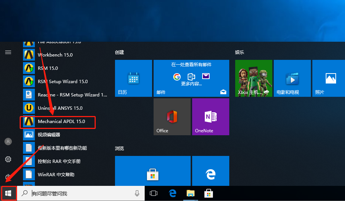Expand the hamburger menu in Start

tap(8, 52)
